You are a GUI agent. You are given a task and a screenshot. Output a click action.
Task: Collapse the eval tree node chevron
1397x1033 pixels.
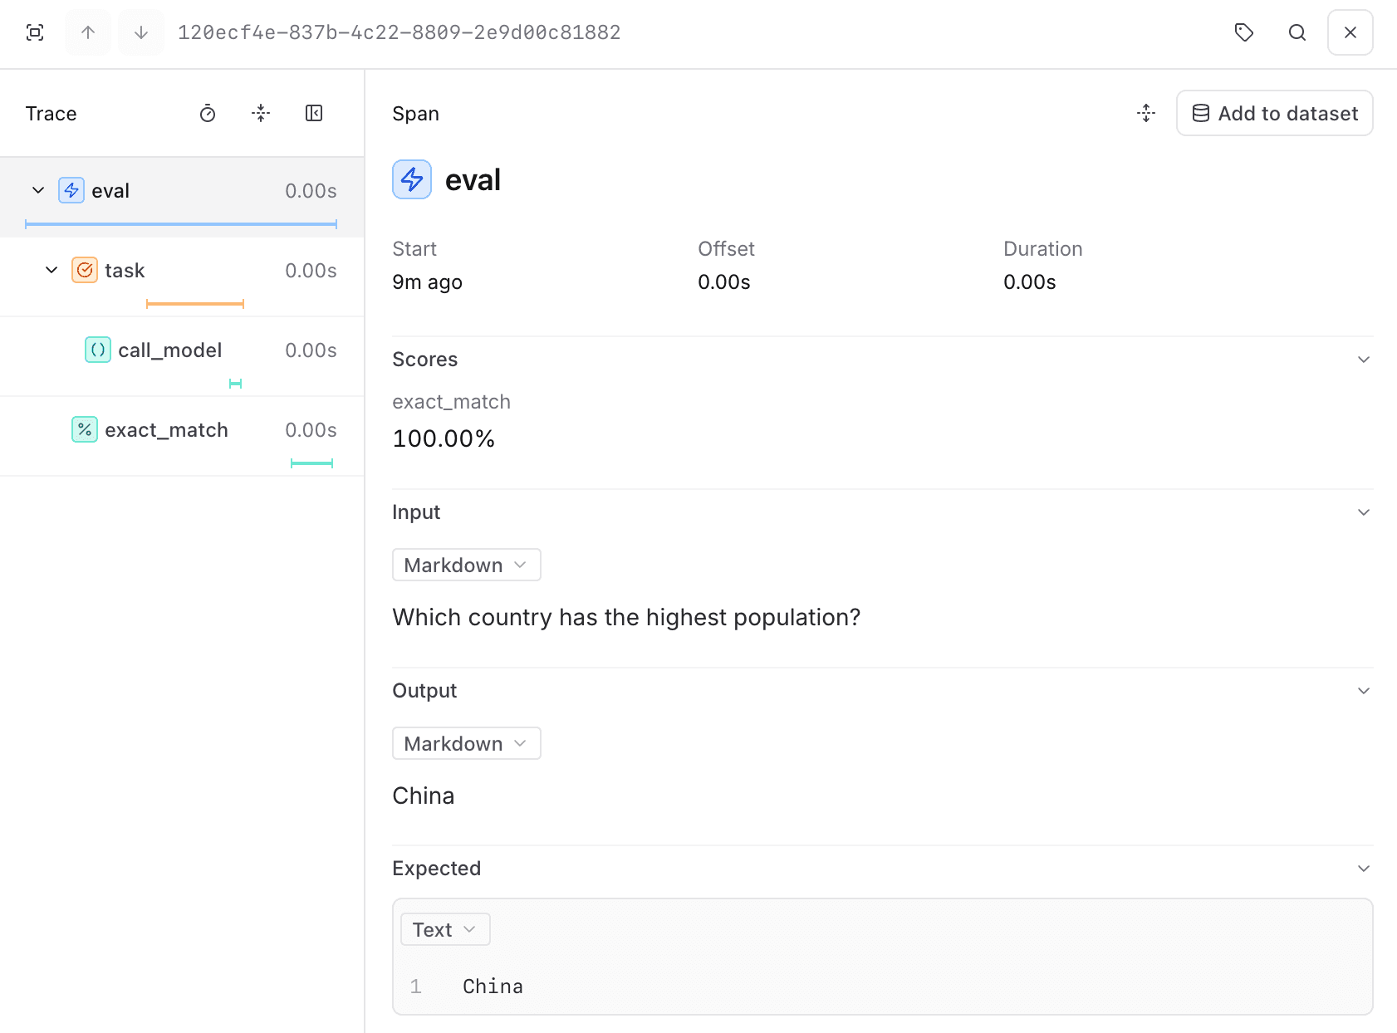coord(38,190)
